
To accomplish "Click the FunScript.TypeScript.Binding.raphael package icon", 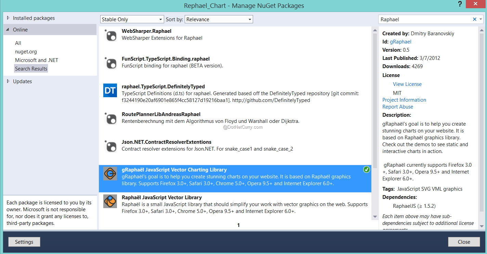I will coord(110,63).
